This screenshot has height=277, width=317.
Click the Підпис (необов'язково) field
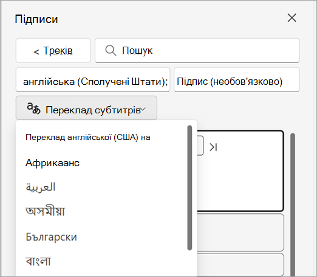coord(237,80)
